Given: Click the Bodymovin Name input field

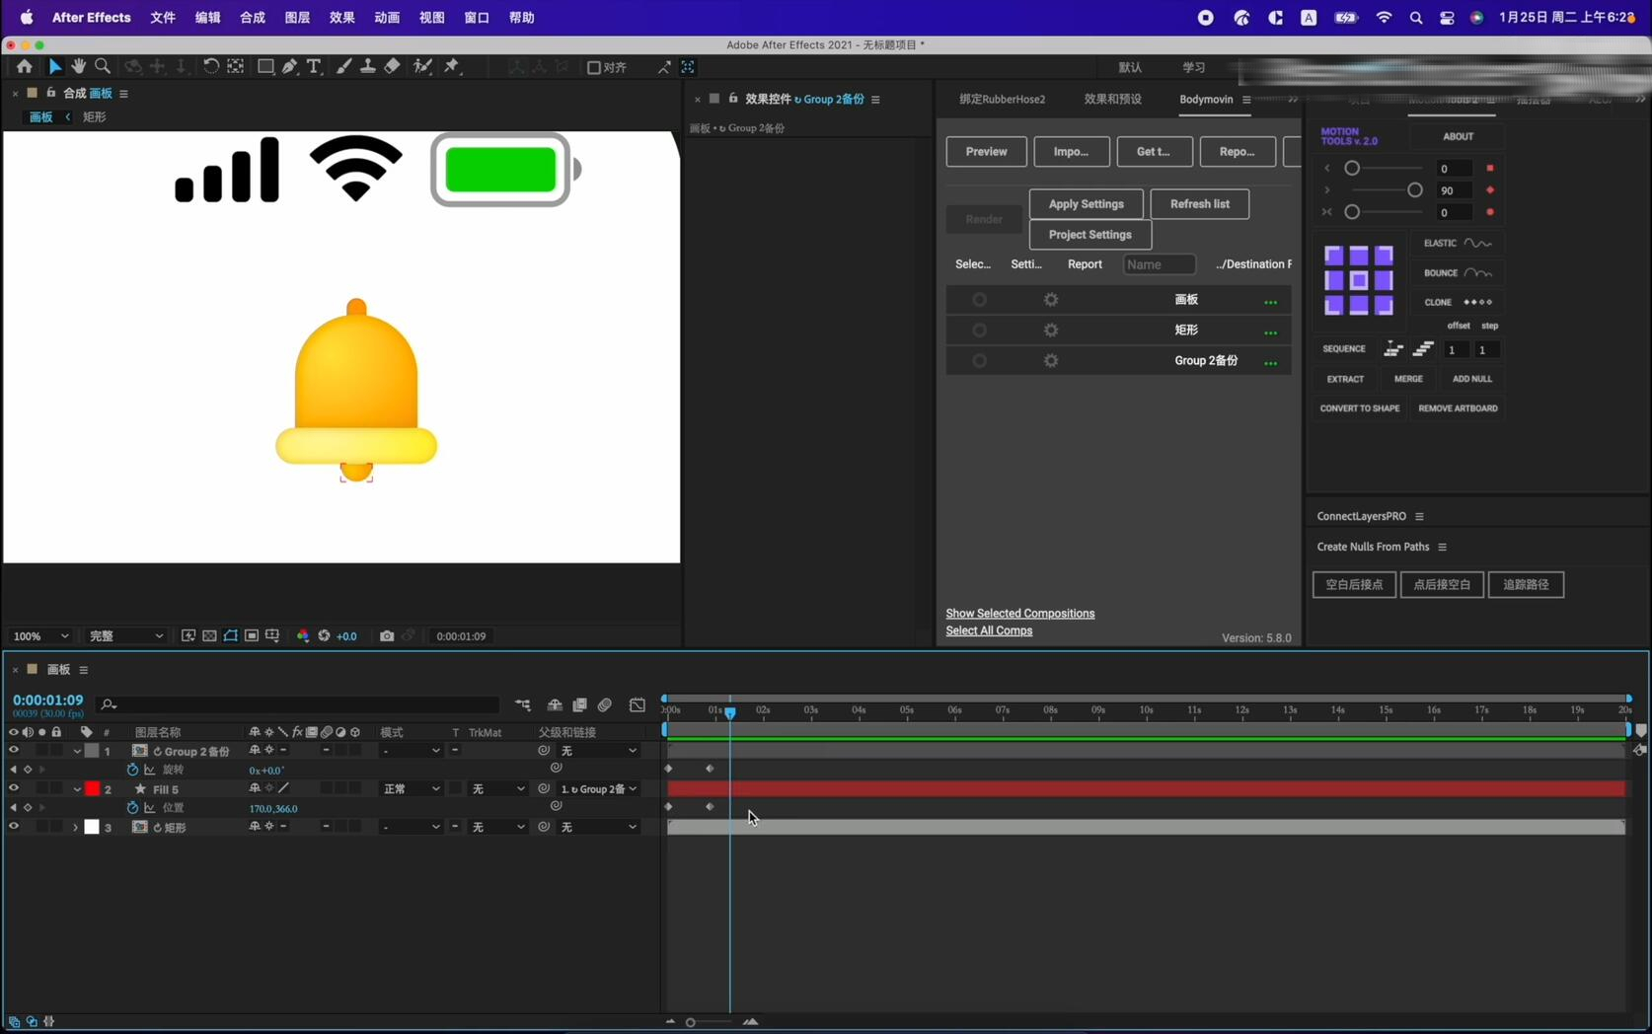Looking at the screenshot, I should click(x=1159, y=264).
